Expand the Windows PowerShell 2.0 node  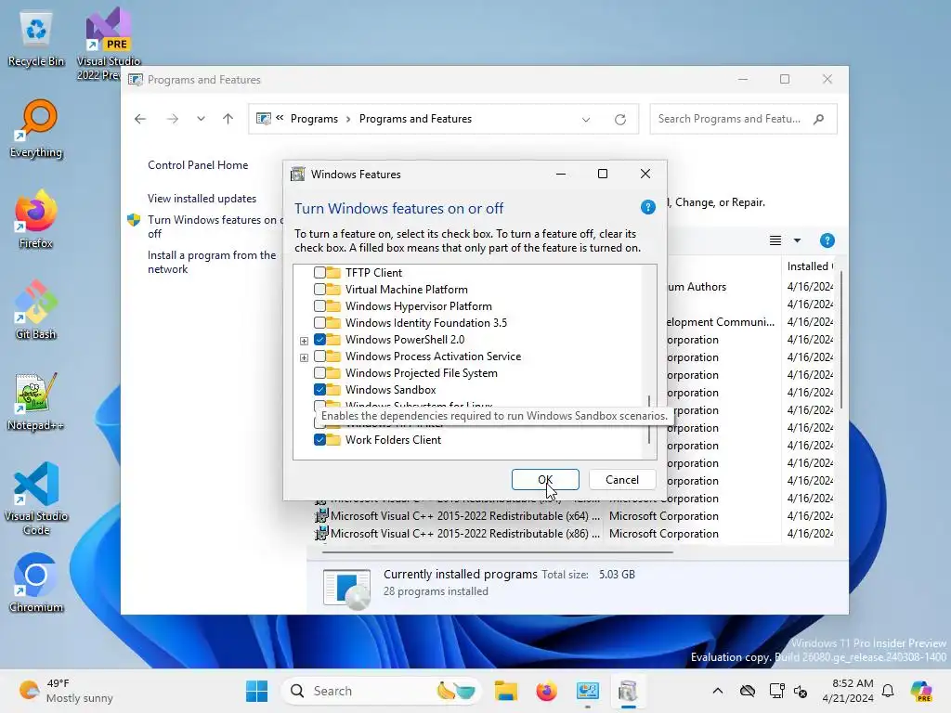coord(304,341)
